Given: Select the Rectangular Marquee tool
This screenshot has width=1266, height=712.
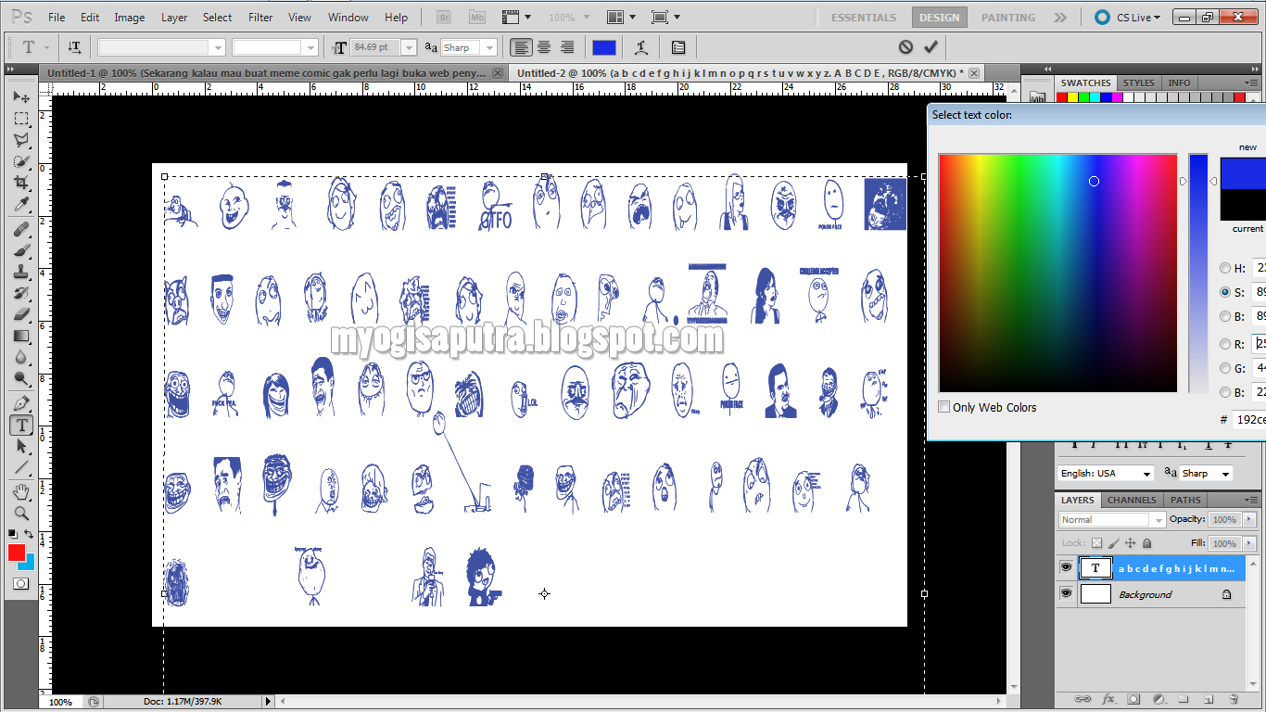Looking at the screenshot, I should tap(20, 119).
